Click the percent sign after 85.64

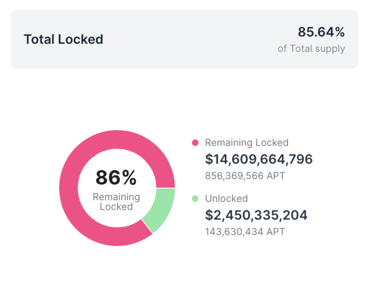[340, 32]
